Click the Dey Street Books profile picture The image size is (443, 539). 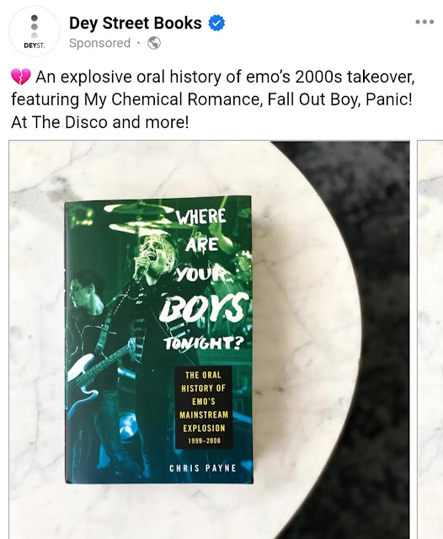pyautogui.click(x=35, y=31)
